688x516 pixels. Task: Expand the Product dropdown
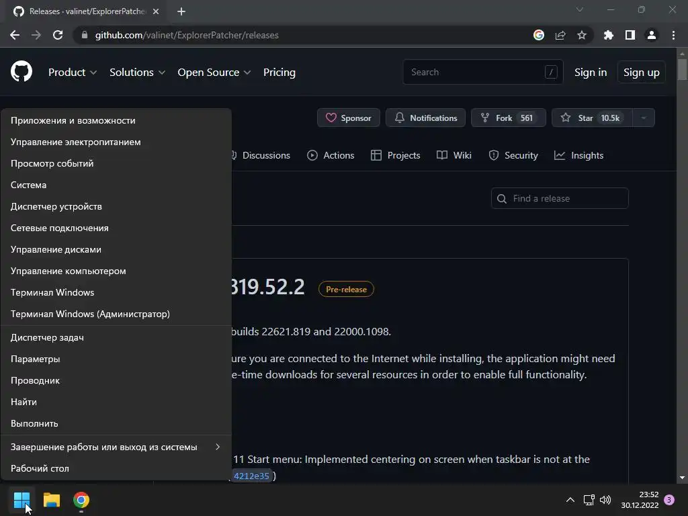(73, 73)
